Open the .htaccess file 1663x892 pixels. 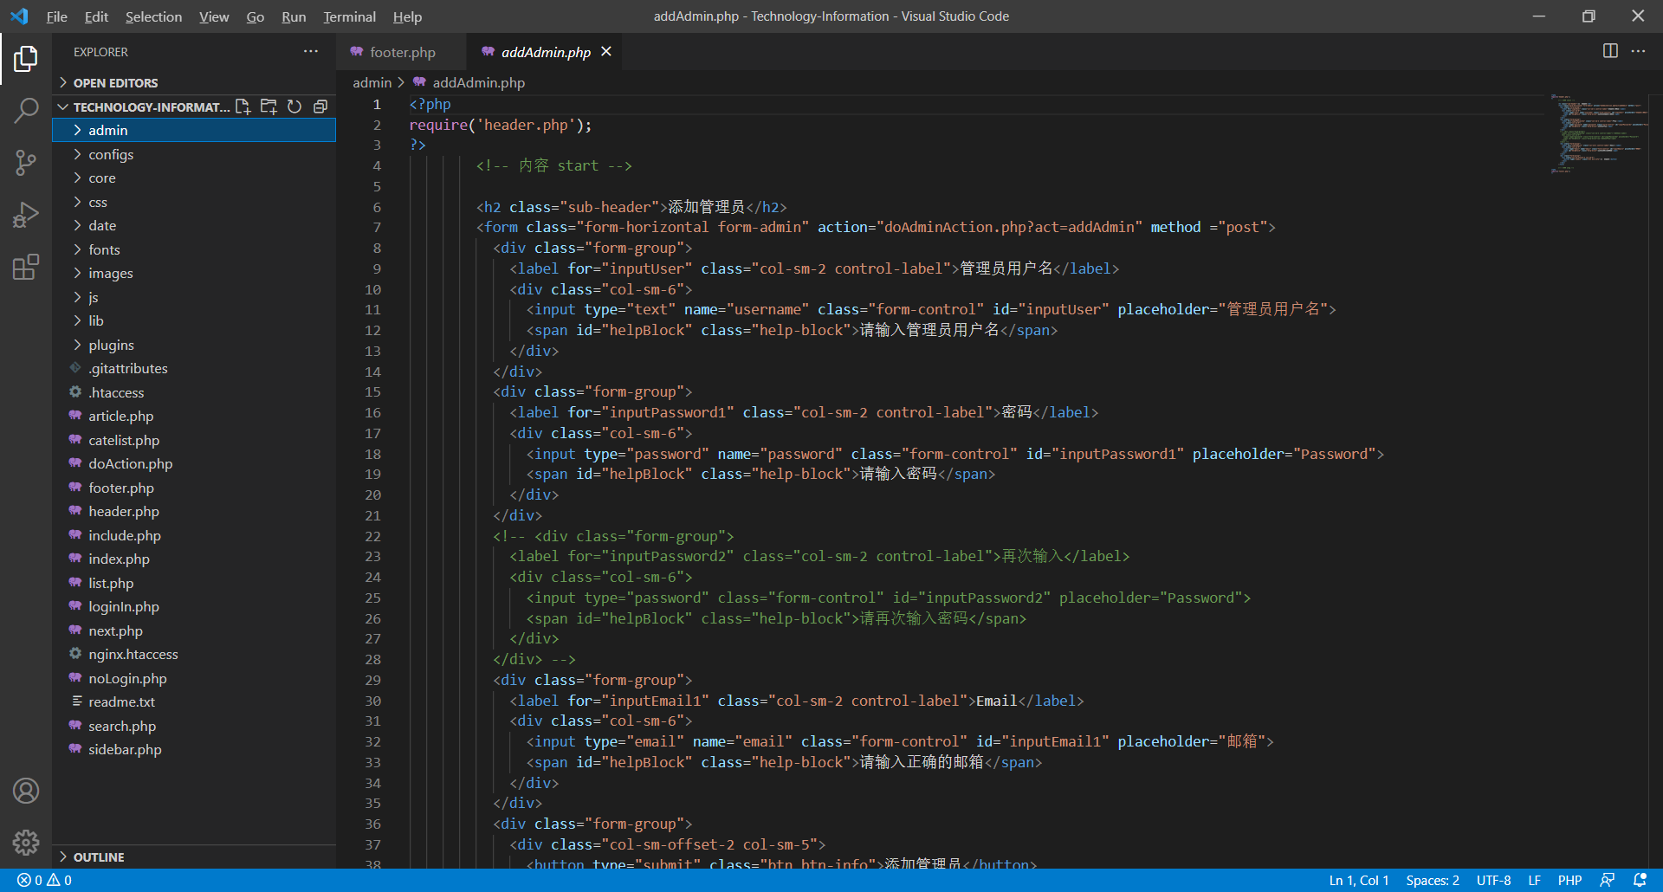click(x=194, y=392)
